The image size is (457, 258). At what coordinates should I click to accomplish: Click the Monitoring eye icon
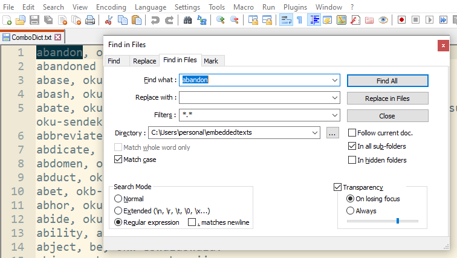[x=383, y=20]
